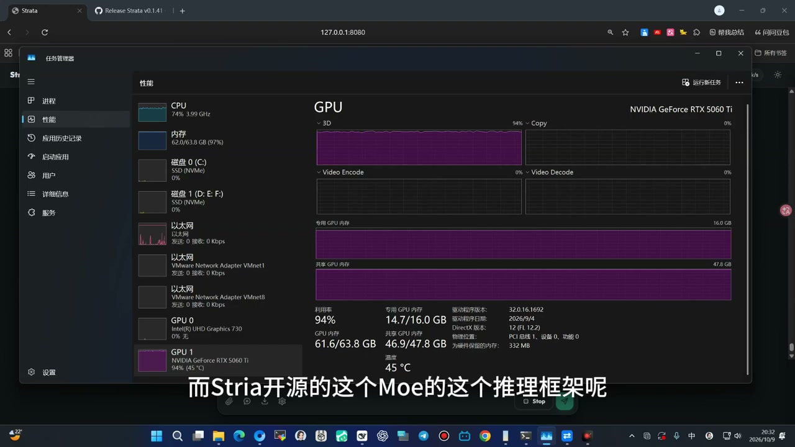Expand the system tray hidden icons chevron
795x447 pixels.
tap(632, 436)
